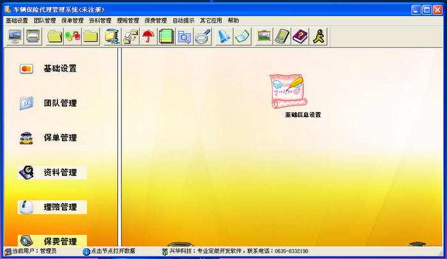This screenshot has height=259, width=447.
Task: Open the 资料管理 menu
Action: (100, 20)
